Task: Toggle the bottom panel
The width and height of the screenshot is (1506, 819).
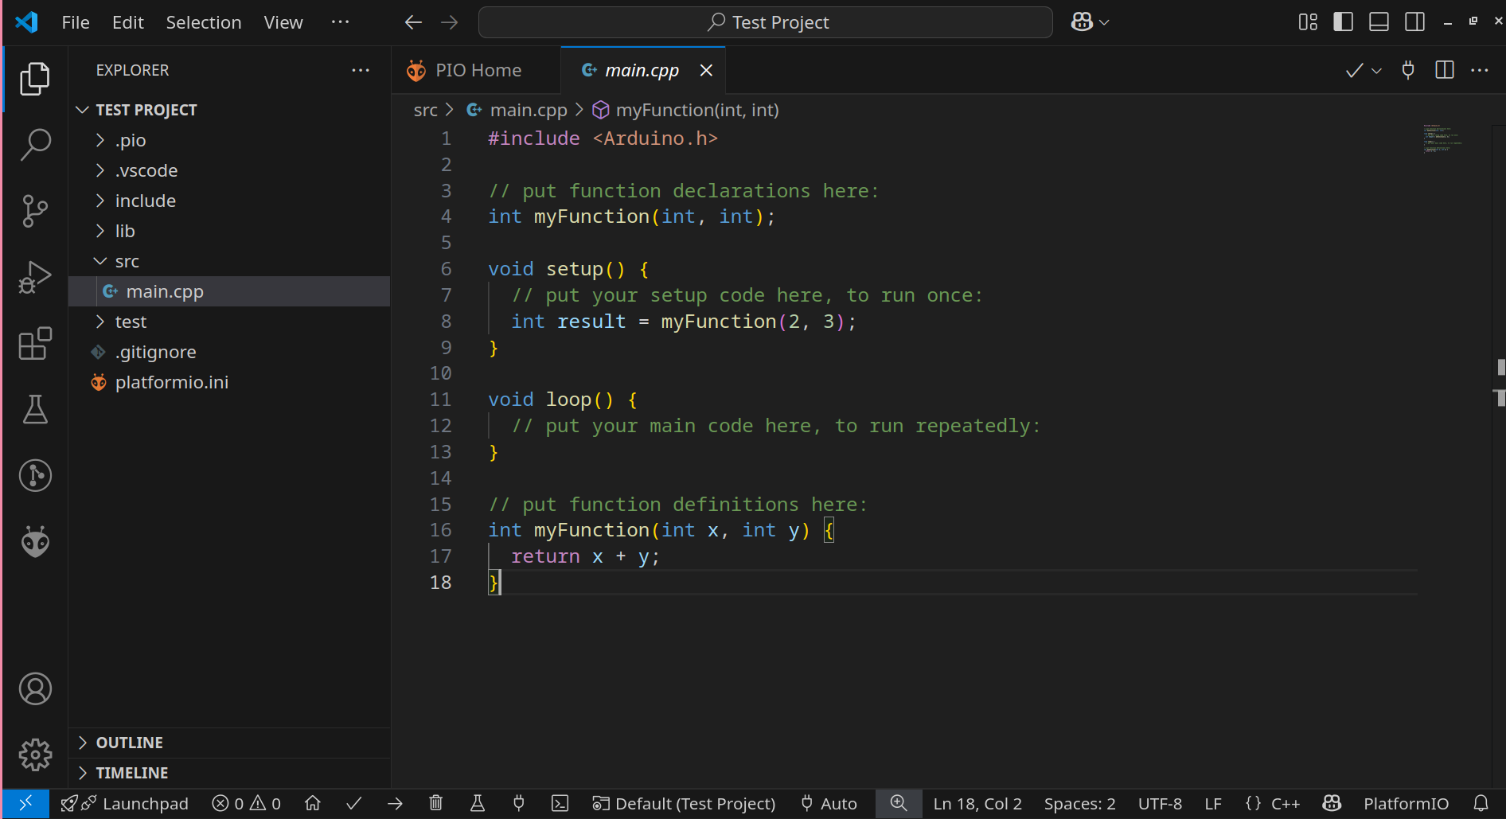Action: click(x=1379, y=22)
